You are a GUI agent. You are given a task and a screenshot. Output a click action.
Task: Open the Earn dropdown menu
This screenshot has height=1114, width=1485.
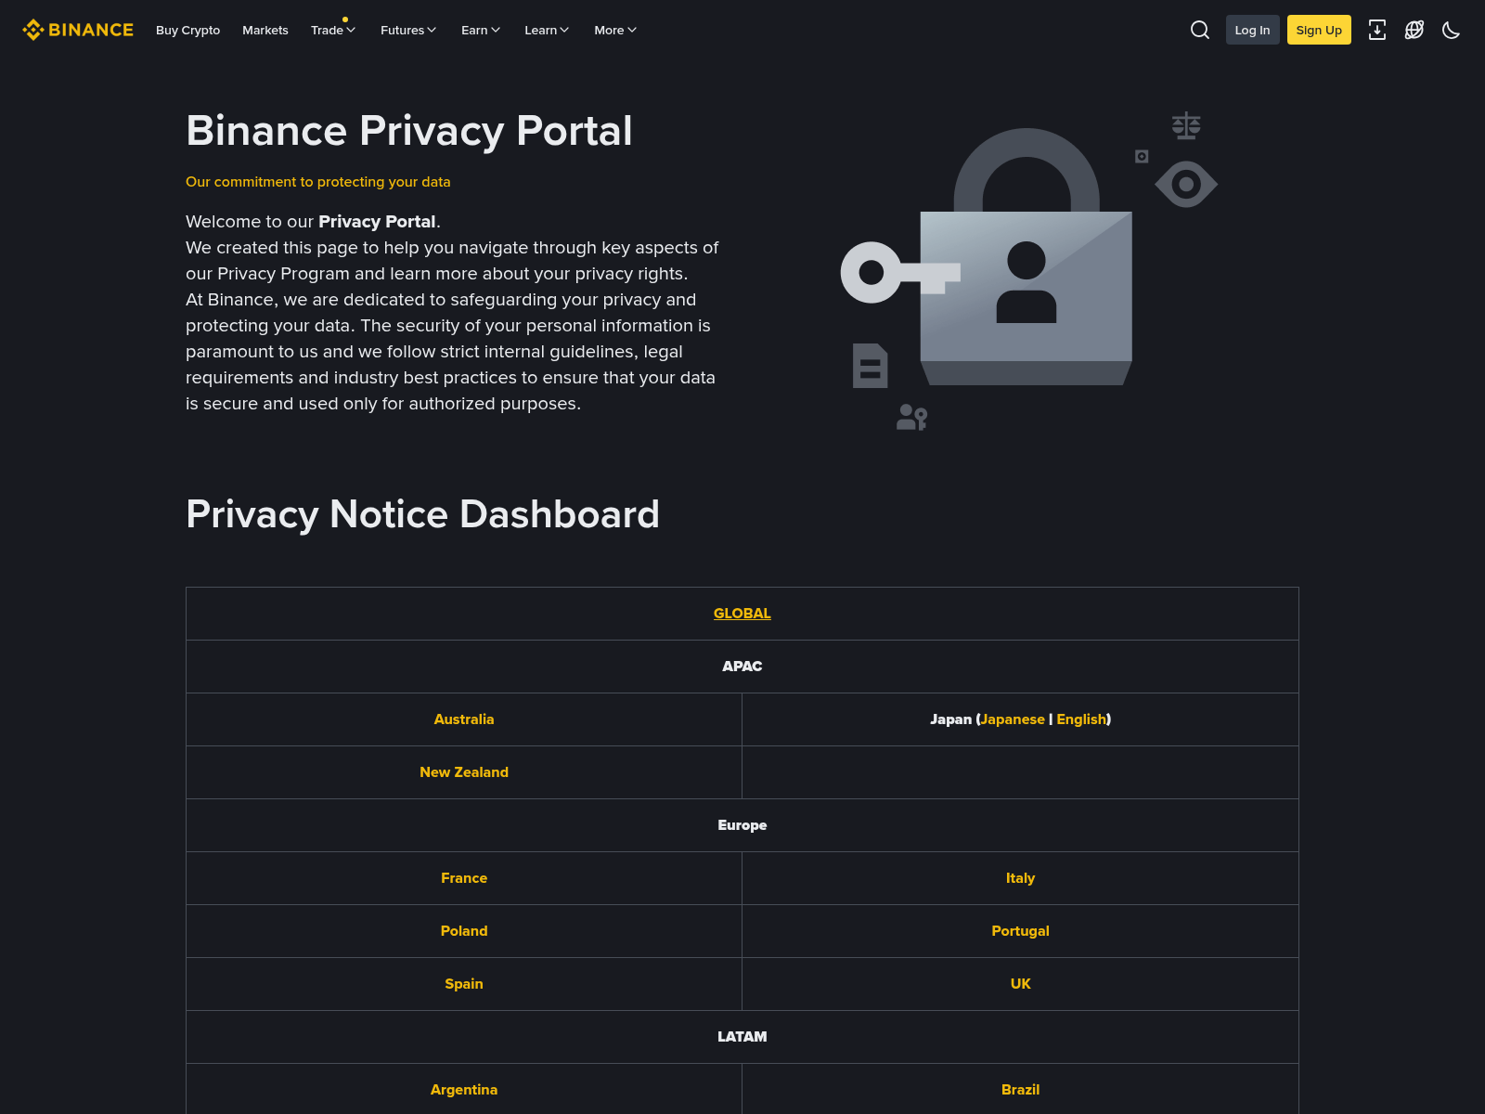[480, 30]
